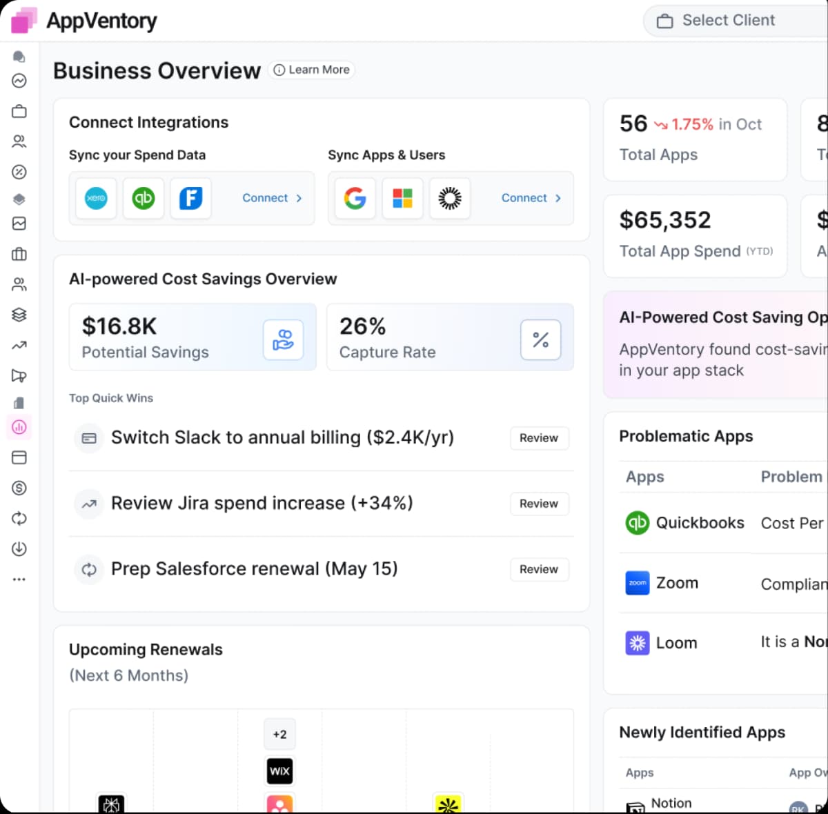
Task: Click 'Switch Slack to annual billing ($2.4K/yr)' text
Action: point(282,437)
